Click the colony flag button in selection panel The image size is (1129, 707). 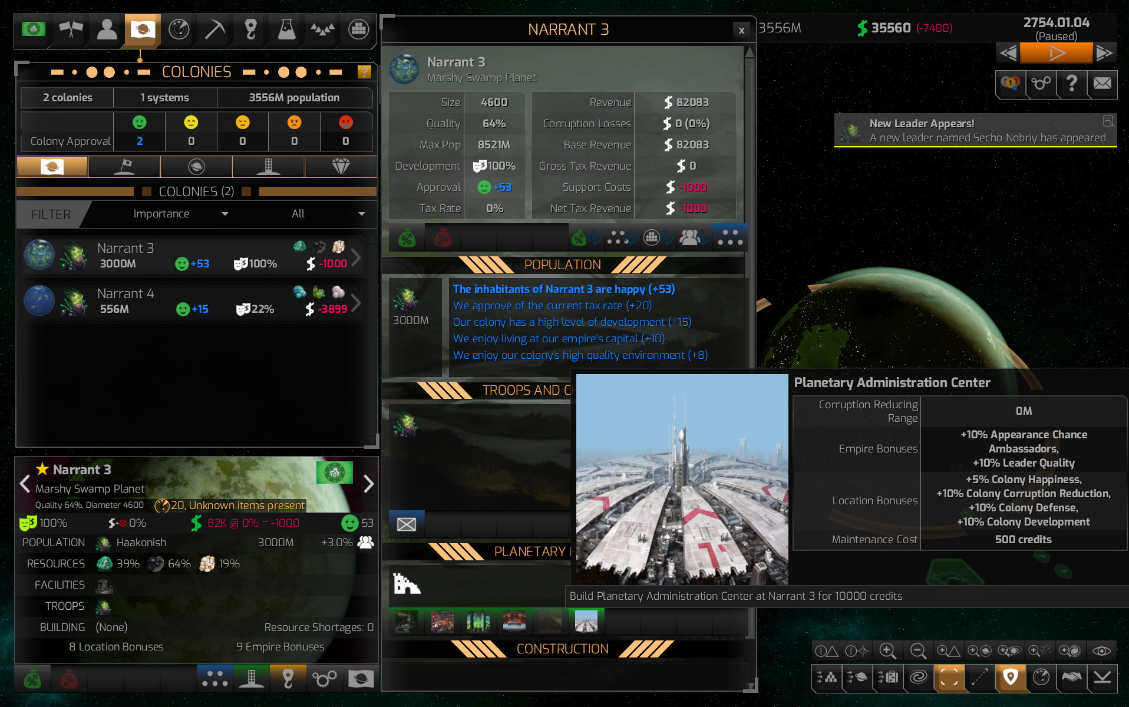click(x=361, y=679)
